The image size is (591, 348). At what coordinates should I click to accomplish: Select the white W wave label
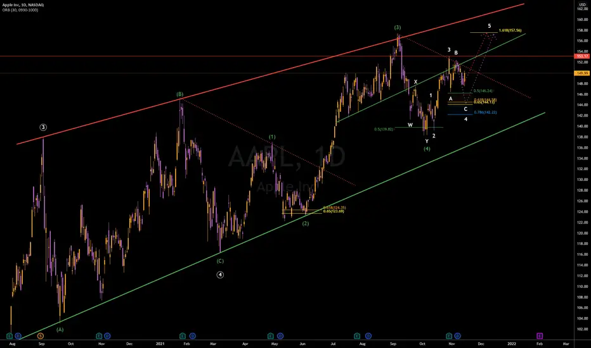[410, 125]
